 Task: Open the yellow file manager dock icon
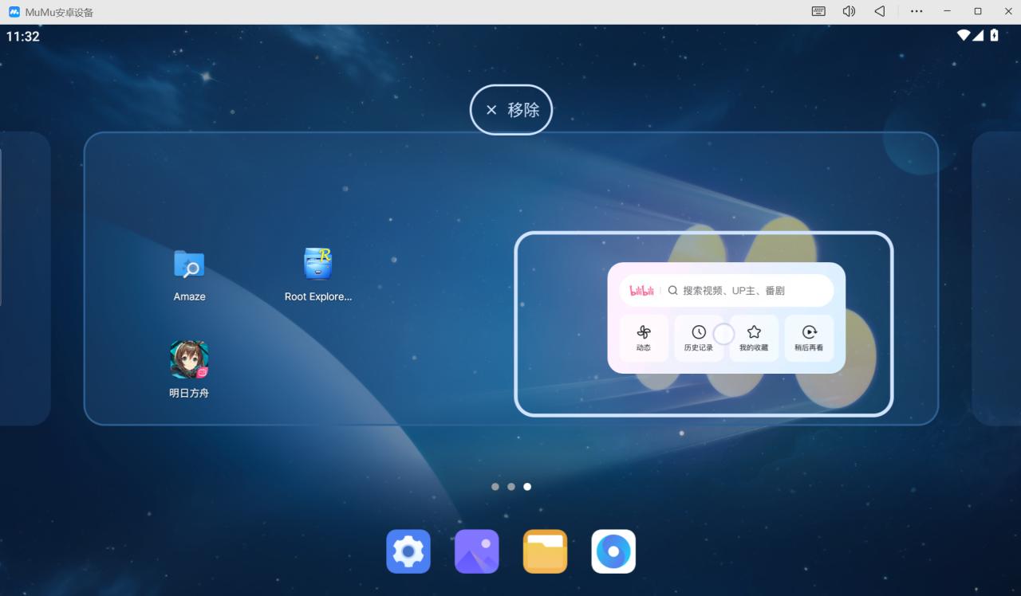[x=545, y=551]
